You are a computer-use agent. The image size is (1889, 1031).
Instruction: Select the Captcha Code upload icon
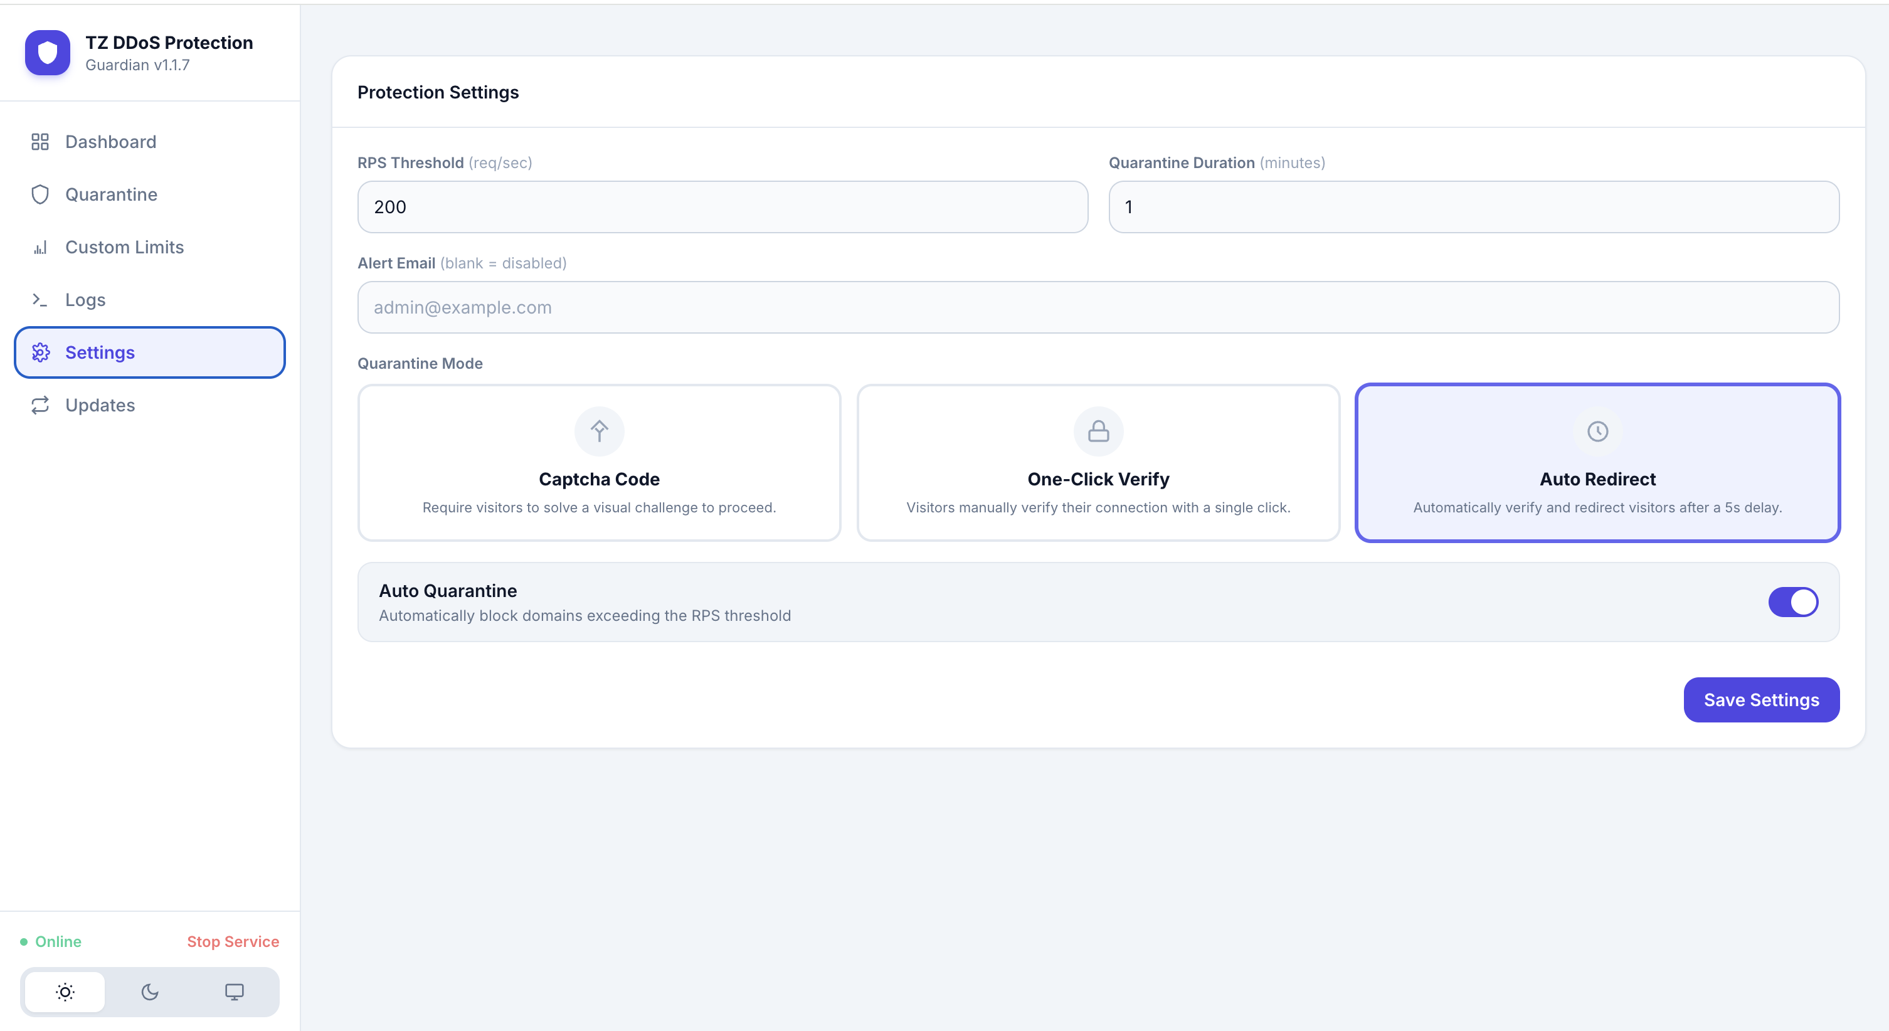point(598,430)
